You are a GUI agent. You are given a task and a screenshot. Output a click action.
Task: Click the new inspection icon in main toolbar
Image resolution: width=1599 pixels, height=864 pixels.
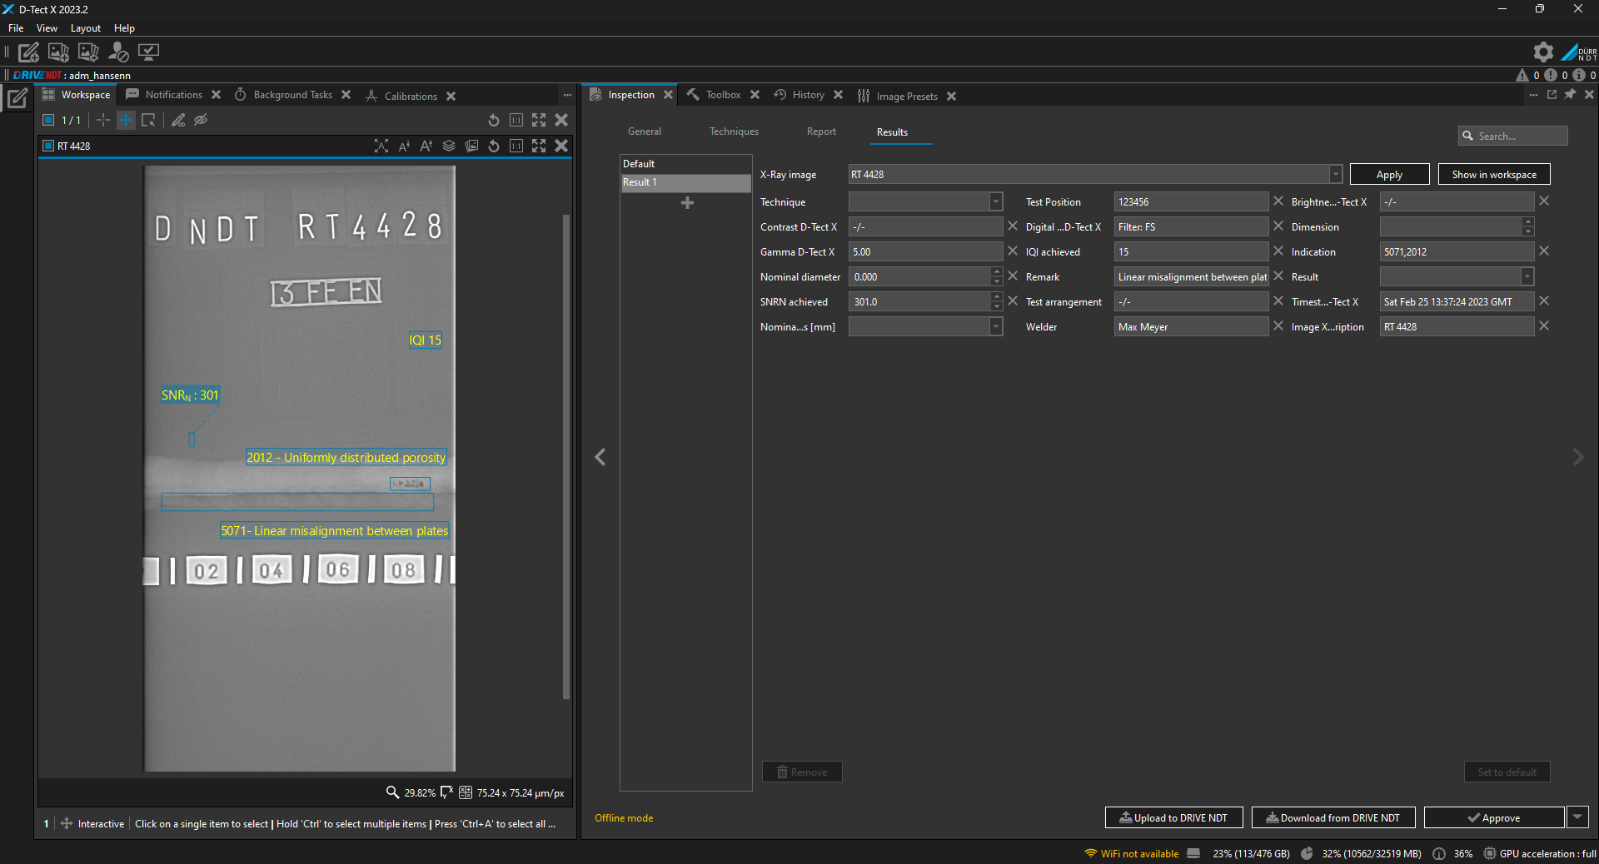[28, 52]
